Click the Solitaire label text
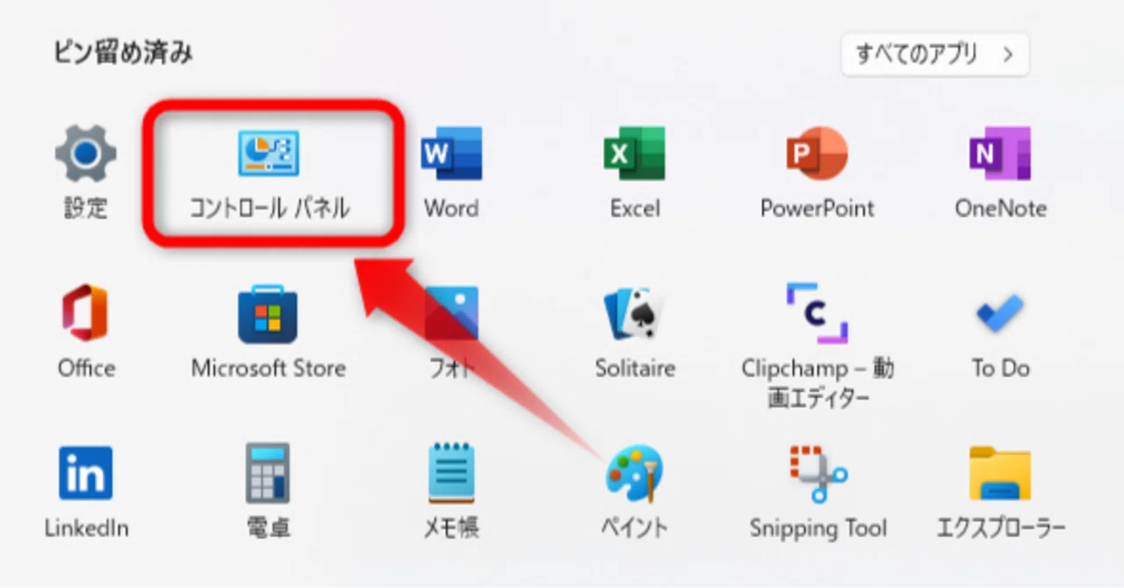1124x588 pixels. 635,368
